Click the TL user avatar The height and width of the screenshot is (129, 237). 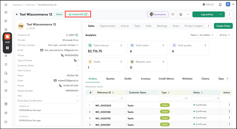228,4
